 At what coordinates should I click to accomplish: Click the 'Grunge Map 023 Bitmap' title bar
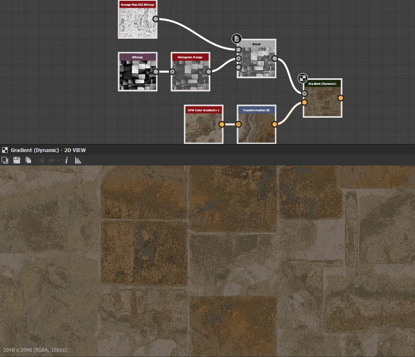coord(138,4)
